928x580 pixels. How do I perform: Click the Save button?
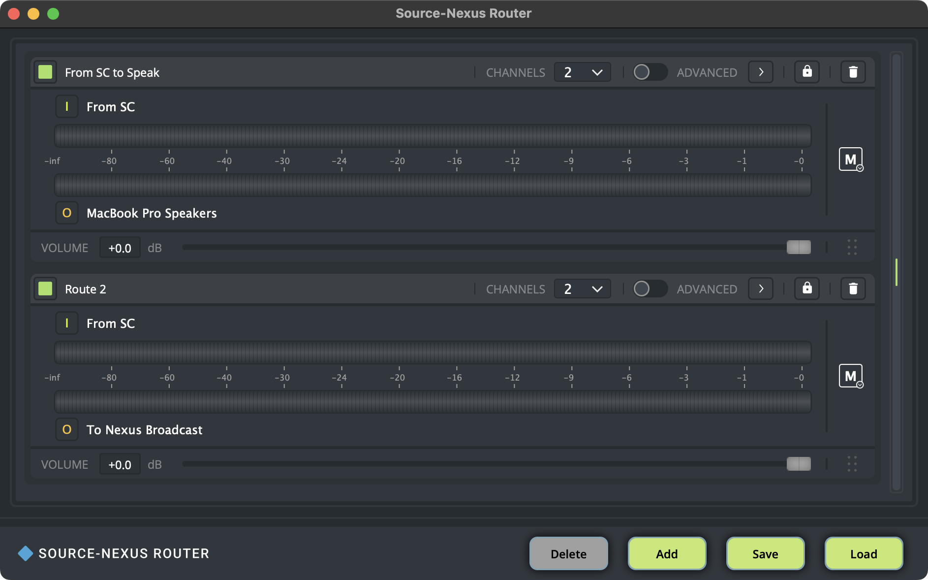coord(765,554)
